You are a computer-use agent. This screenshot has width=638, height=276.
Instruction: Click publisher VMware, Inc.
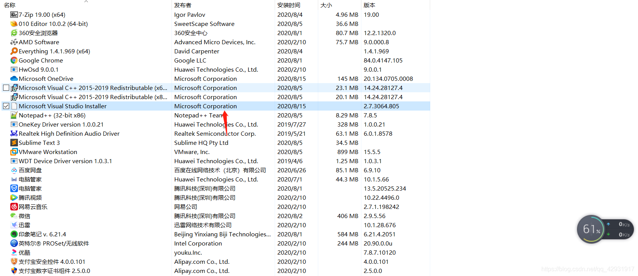(x=192, y=152)
